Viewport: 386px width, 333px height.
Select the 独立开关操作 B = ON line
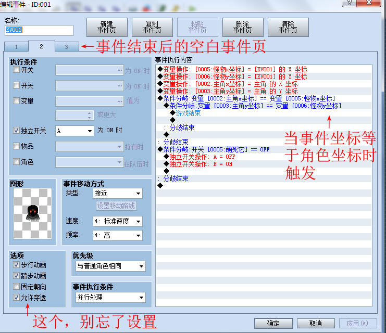264,164
